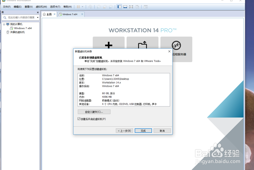
Task: Toggle the thumbnail bar view icon
Action: 125,7
